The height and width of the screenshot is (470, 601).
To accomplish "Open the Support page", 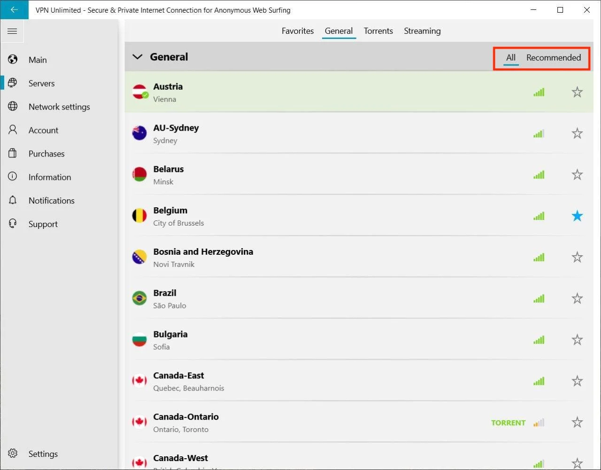I will coord(43,224).
